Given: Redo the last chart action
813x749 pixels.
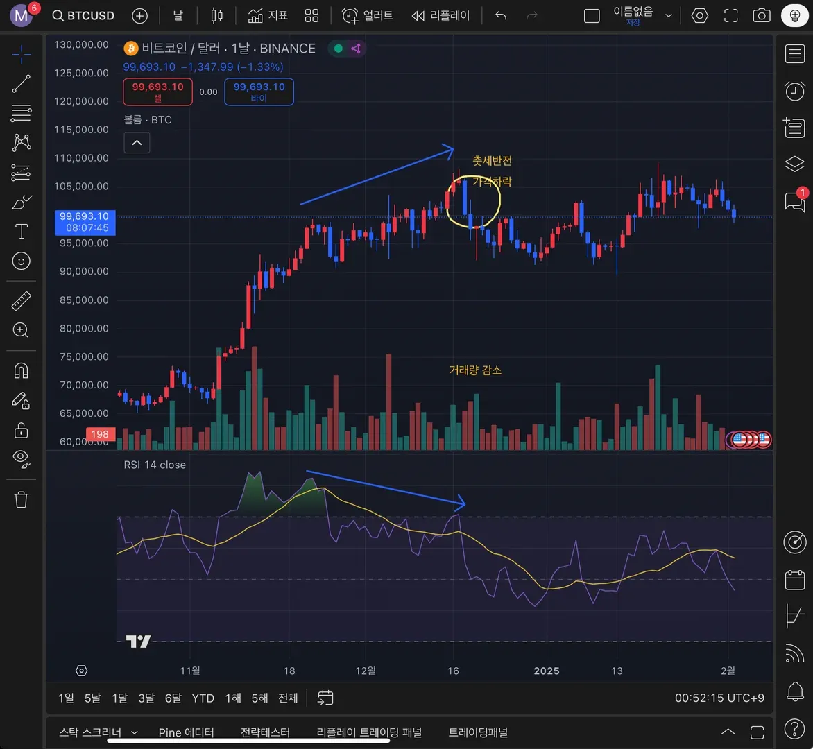Looking at the screenshot, I should click(532, 15).
